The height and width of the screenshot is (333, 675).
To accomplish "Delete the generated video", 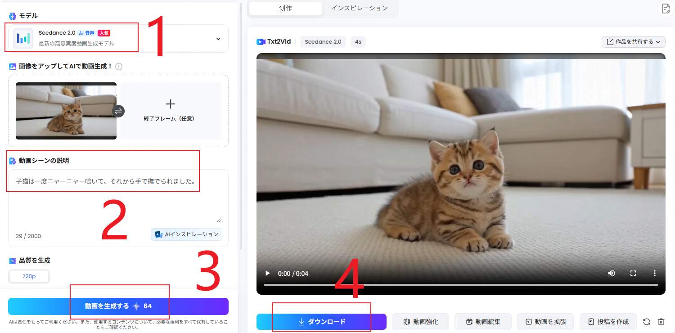I will (661, 321).
